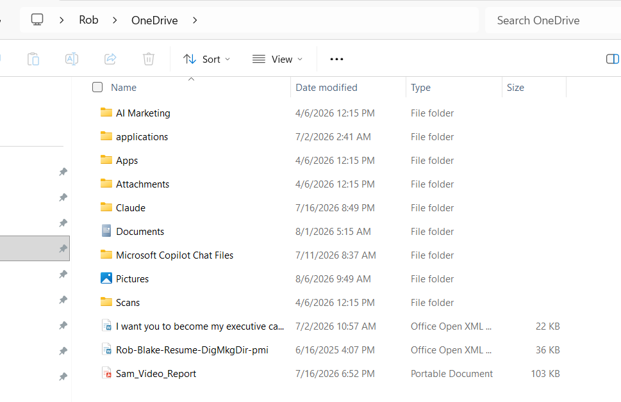Click the Size column header

coord(515,88)
